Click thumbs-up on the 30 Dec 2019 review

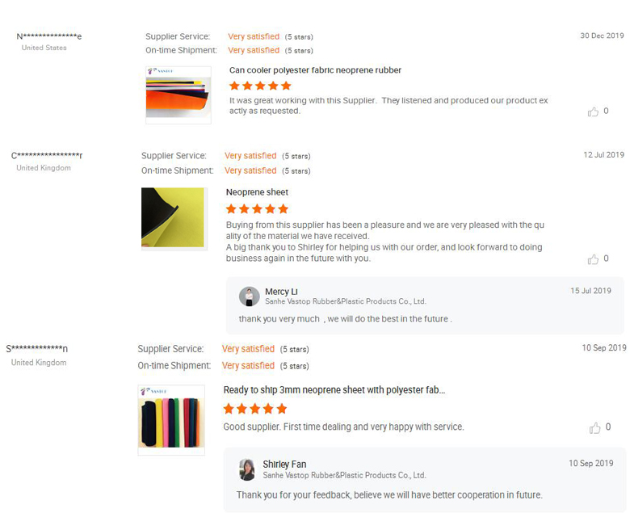coord(593,111)
